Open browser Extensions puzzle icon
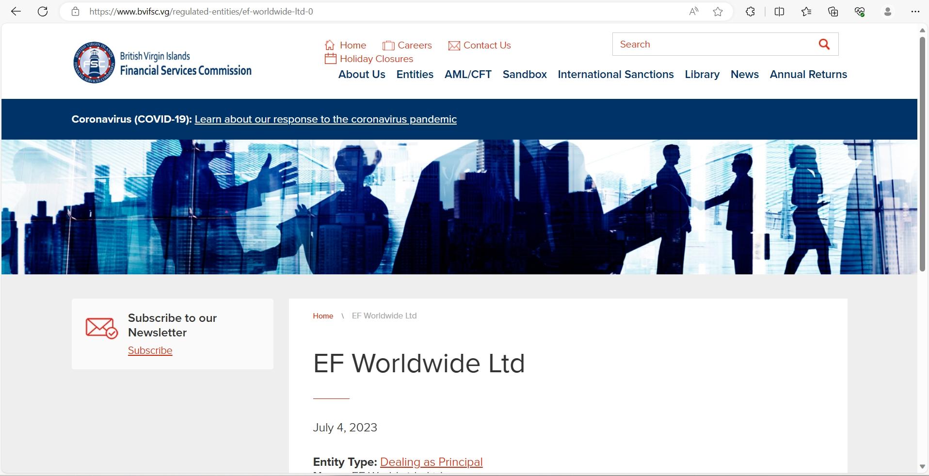This screenshot has height=476, width=929. coord(750,12)
